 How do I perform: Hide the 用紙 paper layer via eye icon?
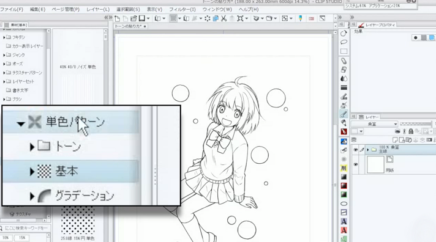355,164
